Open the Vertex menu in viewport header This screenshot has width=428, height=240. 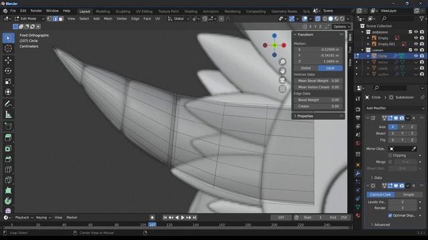(x=122, y=19)
